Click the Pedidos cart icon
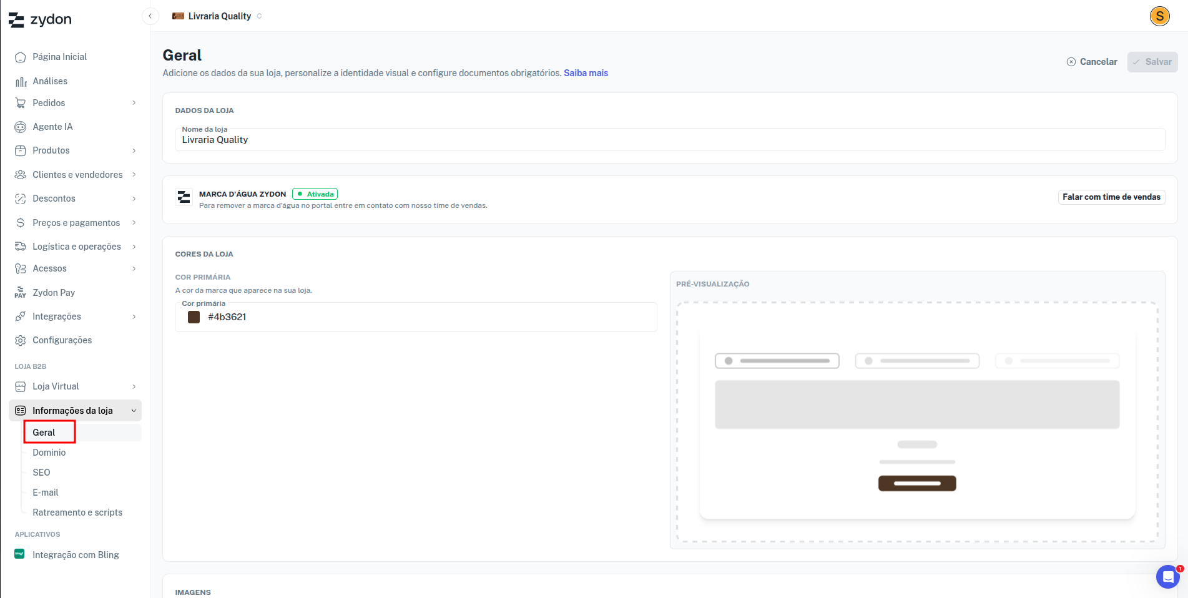1188x598 pixels. click(21, 103)
